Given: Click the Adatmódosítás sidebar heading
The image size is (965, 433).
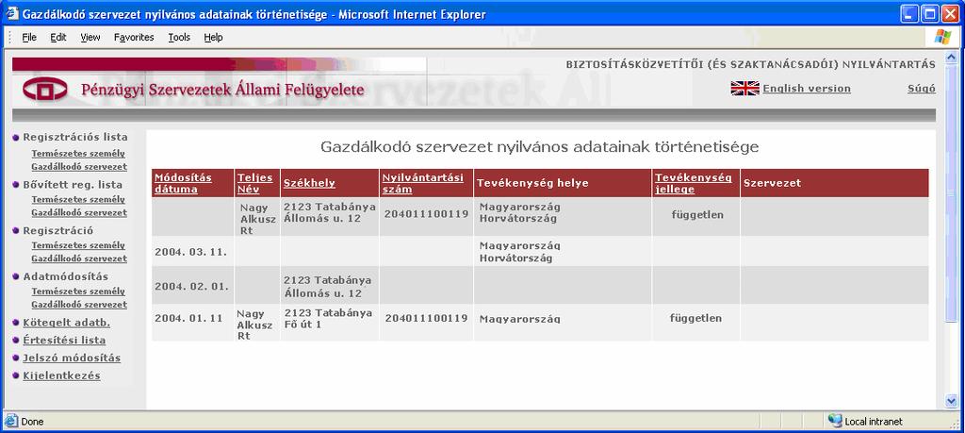Looking at the screenshot, I should point(65,276).
